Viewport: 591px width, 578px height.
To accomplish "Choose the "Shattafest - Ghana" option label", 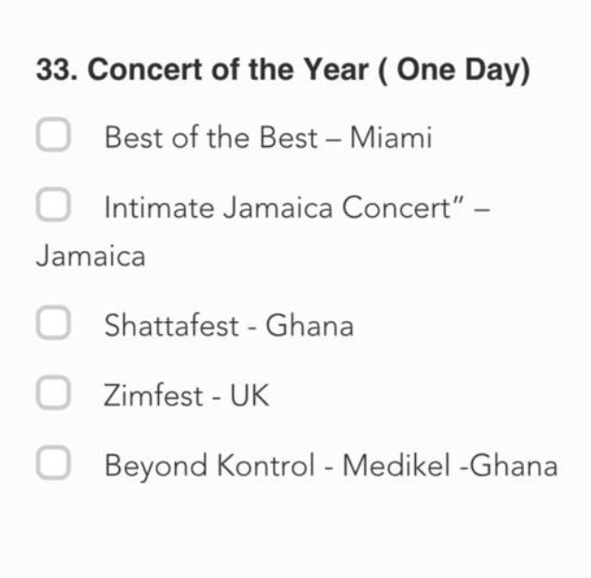I will 228,326.
